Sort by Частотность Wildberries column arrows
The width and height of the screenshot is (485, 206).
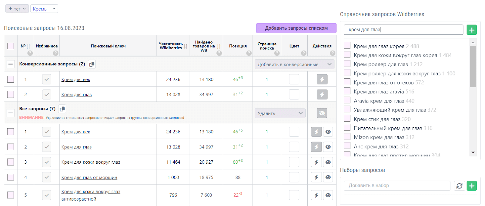coord(186,46)
